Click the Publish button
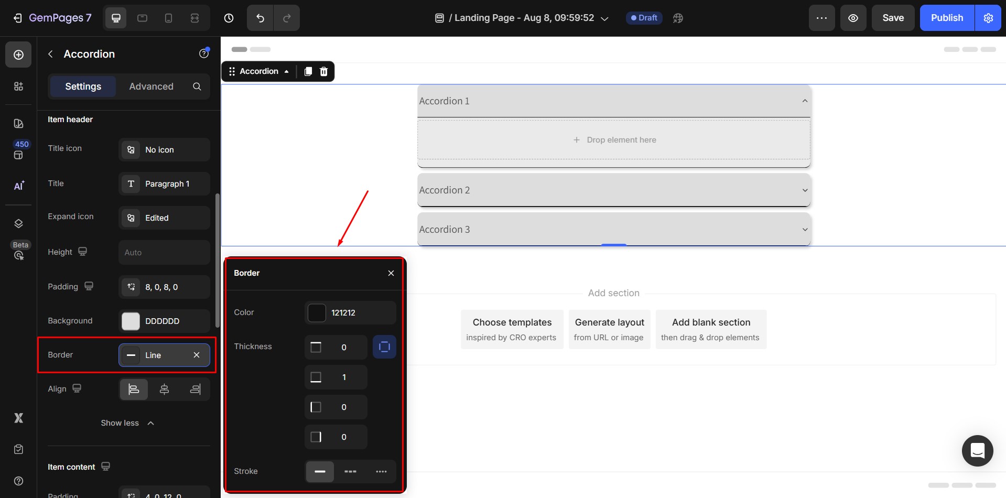 click(x=946, y=18)
